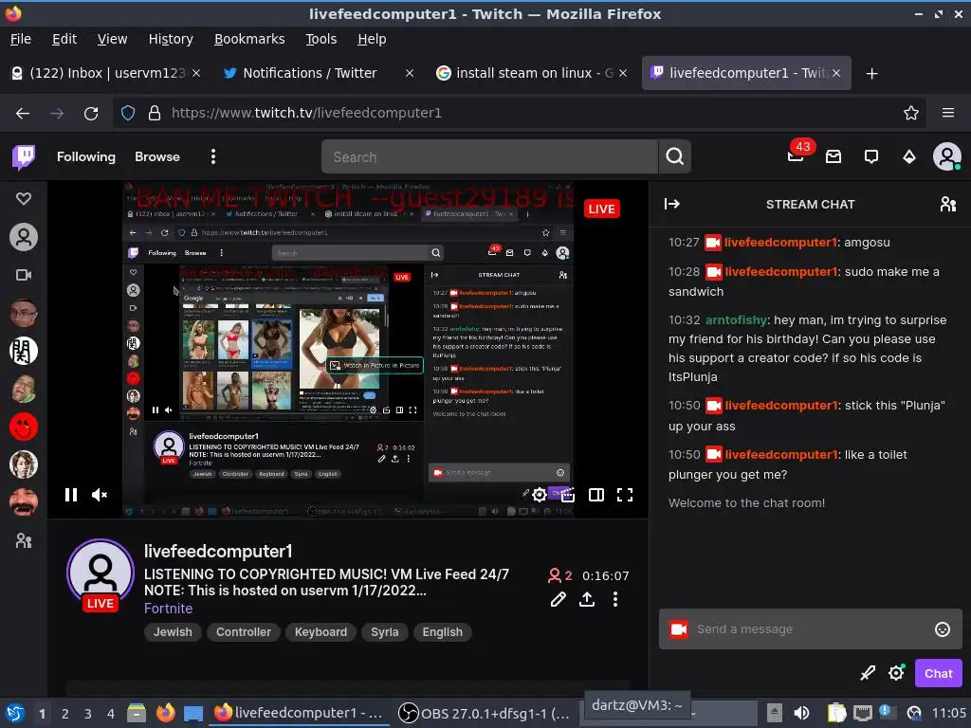Switch to workspace 2 in taskbar
The image size is (971, 728).
(64, 714)
